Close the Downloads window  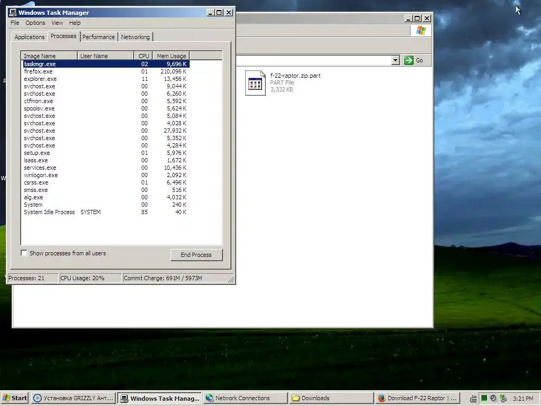(x=427, y=19)
